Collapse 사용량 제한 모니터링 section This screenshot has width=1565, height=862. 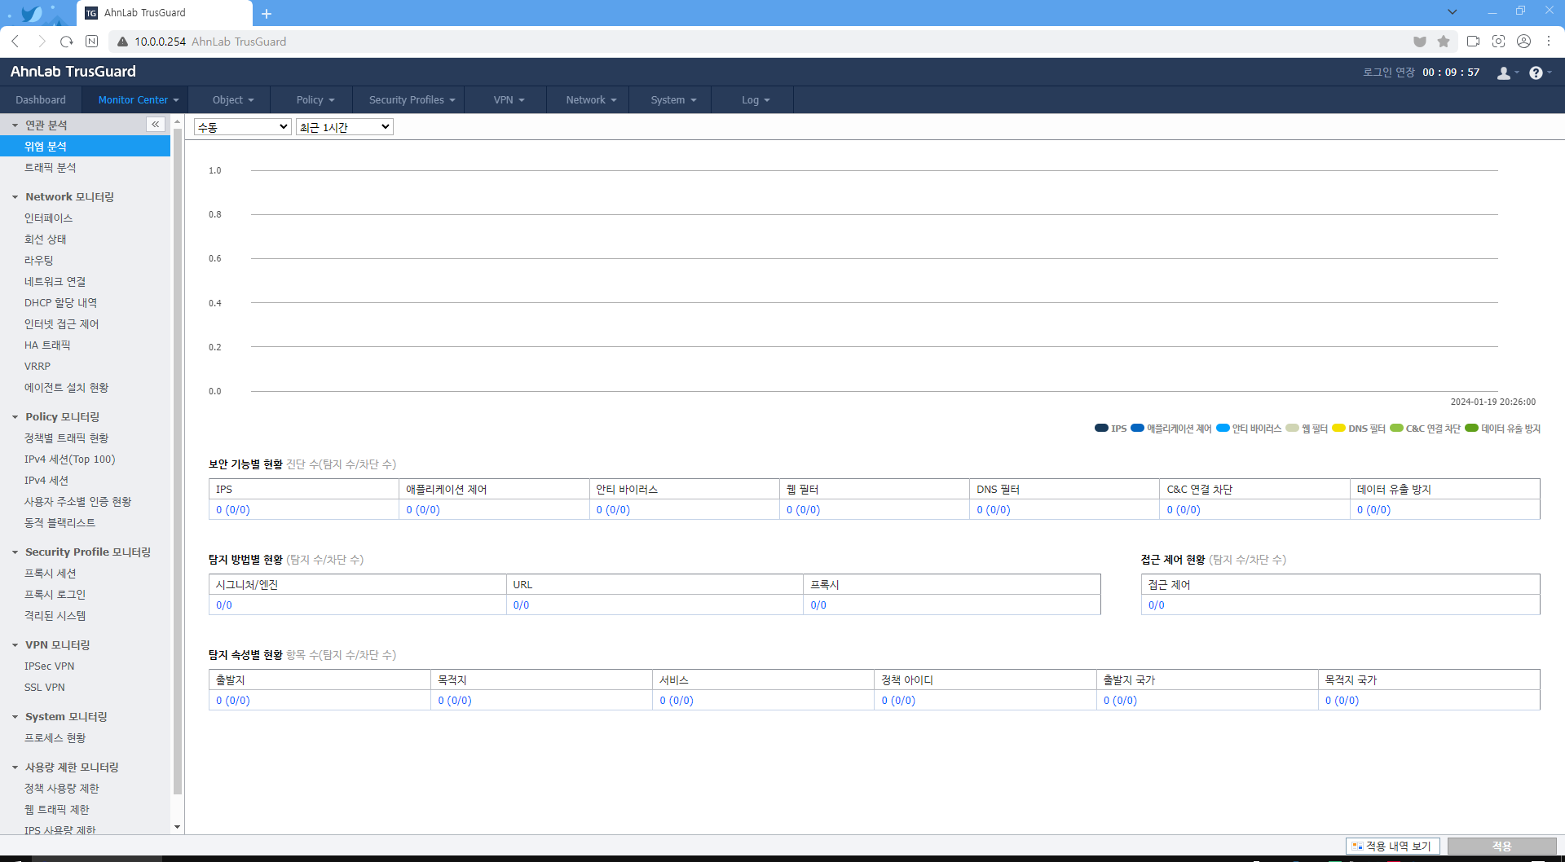click(15, 767)
